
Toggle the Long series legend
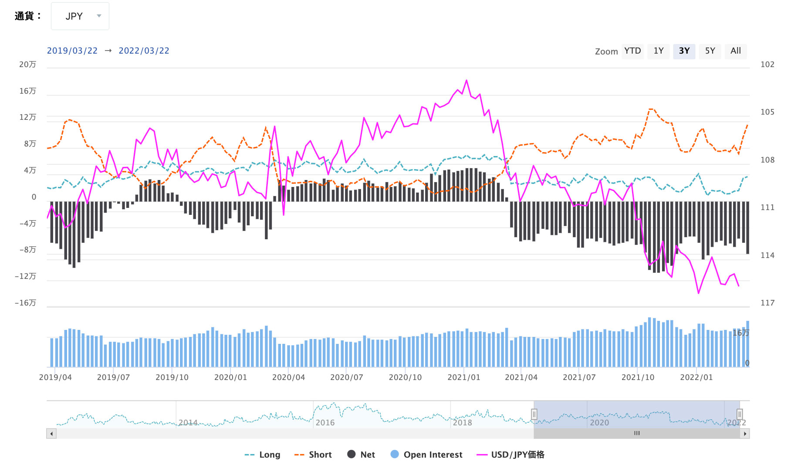coord(263,455)
